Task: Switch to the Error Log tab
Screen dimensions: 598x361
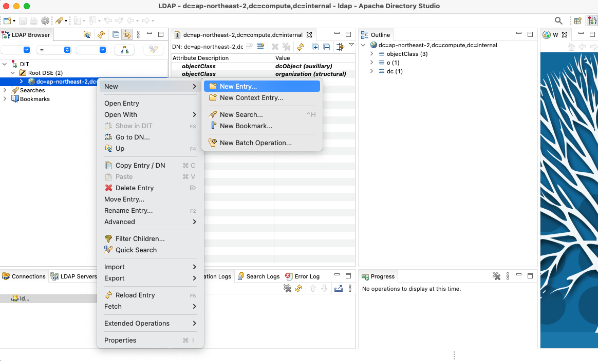Action: pos(303,276)
